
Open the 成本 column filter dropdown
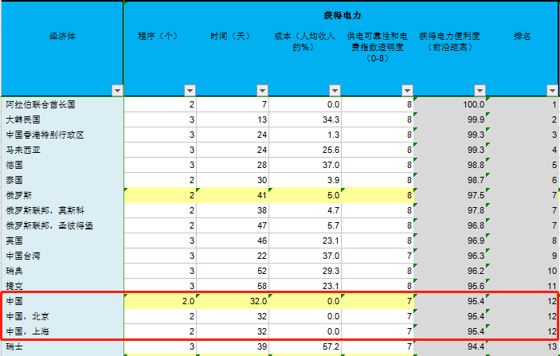[335, 91]
